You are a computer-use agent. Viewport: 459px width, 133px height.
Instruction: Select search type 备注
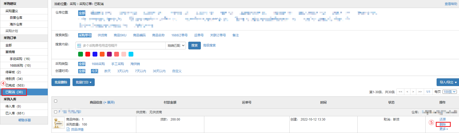tap(236, 35)
